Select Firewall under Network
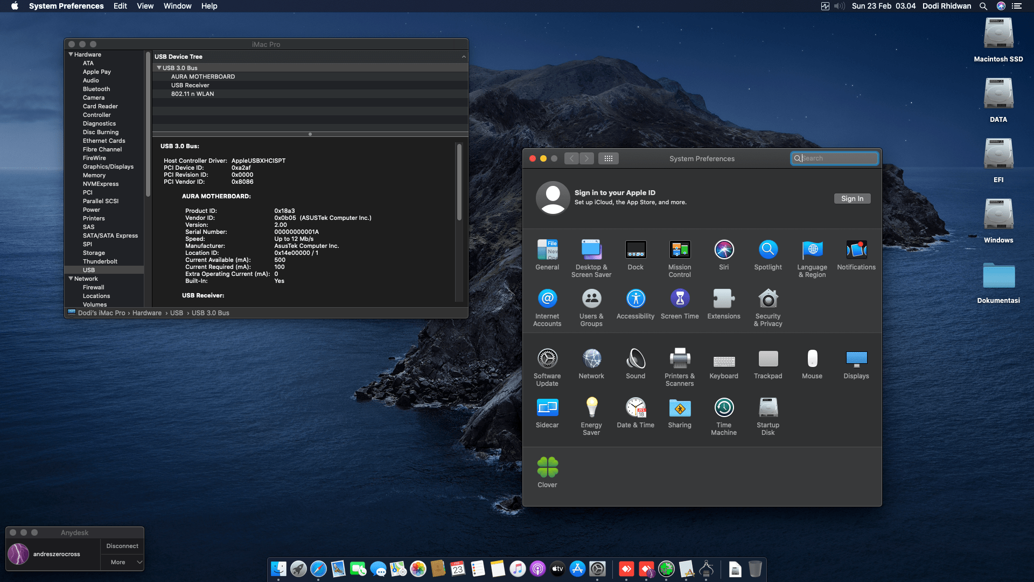Screen dimensions: 1034x582 pos(94,287)
